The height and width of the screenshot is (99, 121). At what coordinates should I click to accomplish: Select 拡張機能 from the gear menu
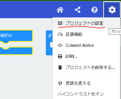click(x=86, y=34)
